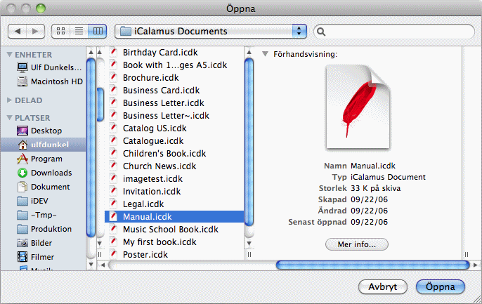The height and width of the screenshot is (304, 482).
Task: Click Ulf Dunkels computer icon
Action: click(22, 67)
